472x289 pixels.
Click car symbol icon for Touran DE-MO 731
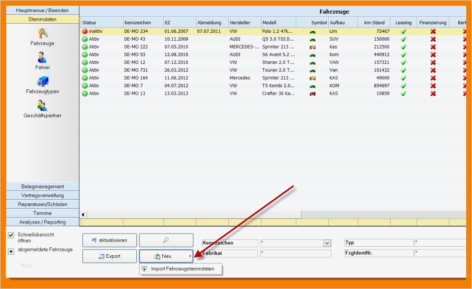tap(312, 70)
